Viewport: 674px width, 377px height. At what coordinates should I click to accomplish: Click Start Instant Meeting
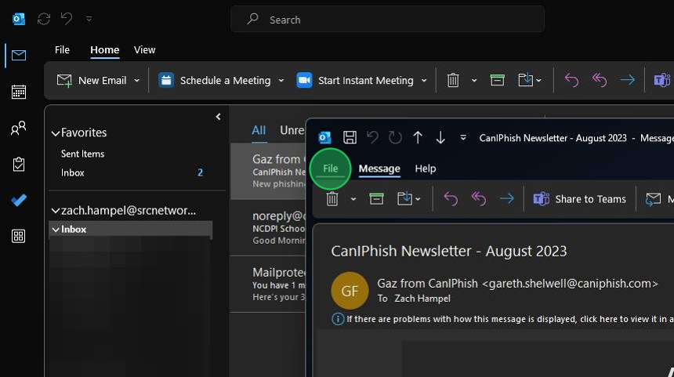coord(355,81)
